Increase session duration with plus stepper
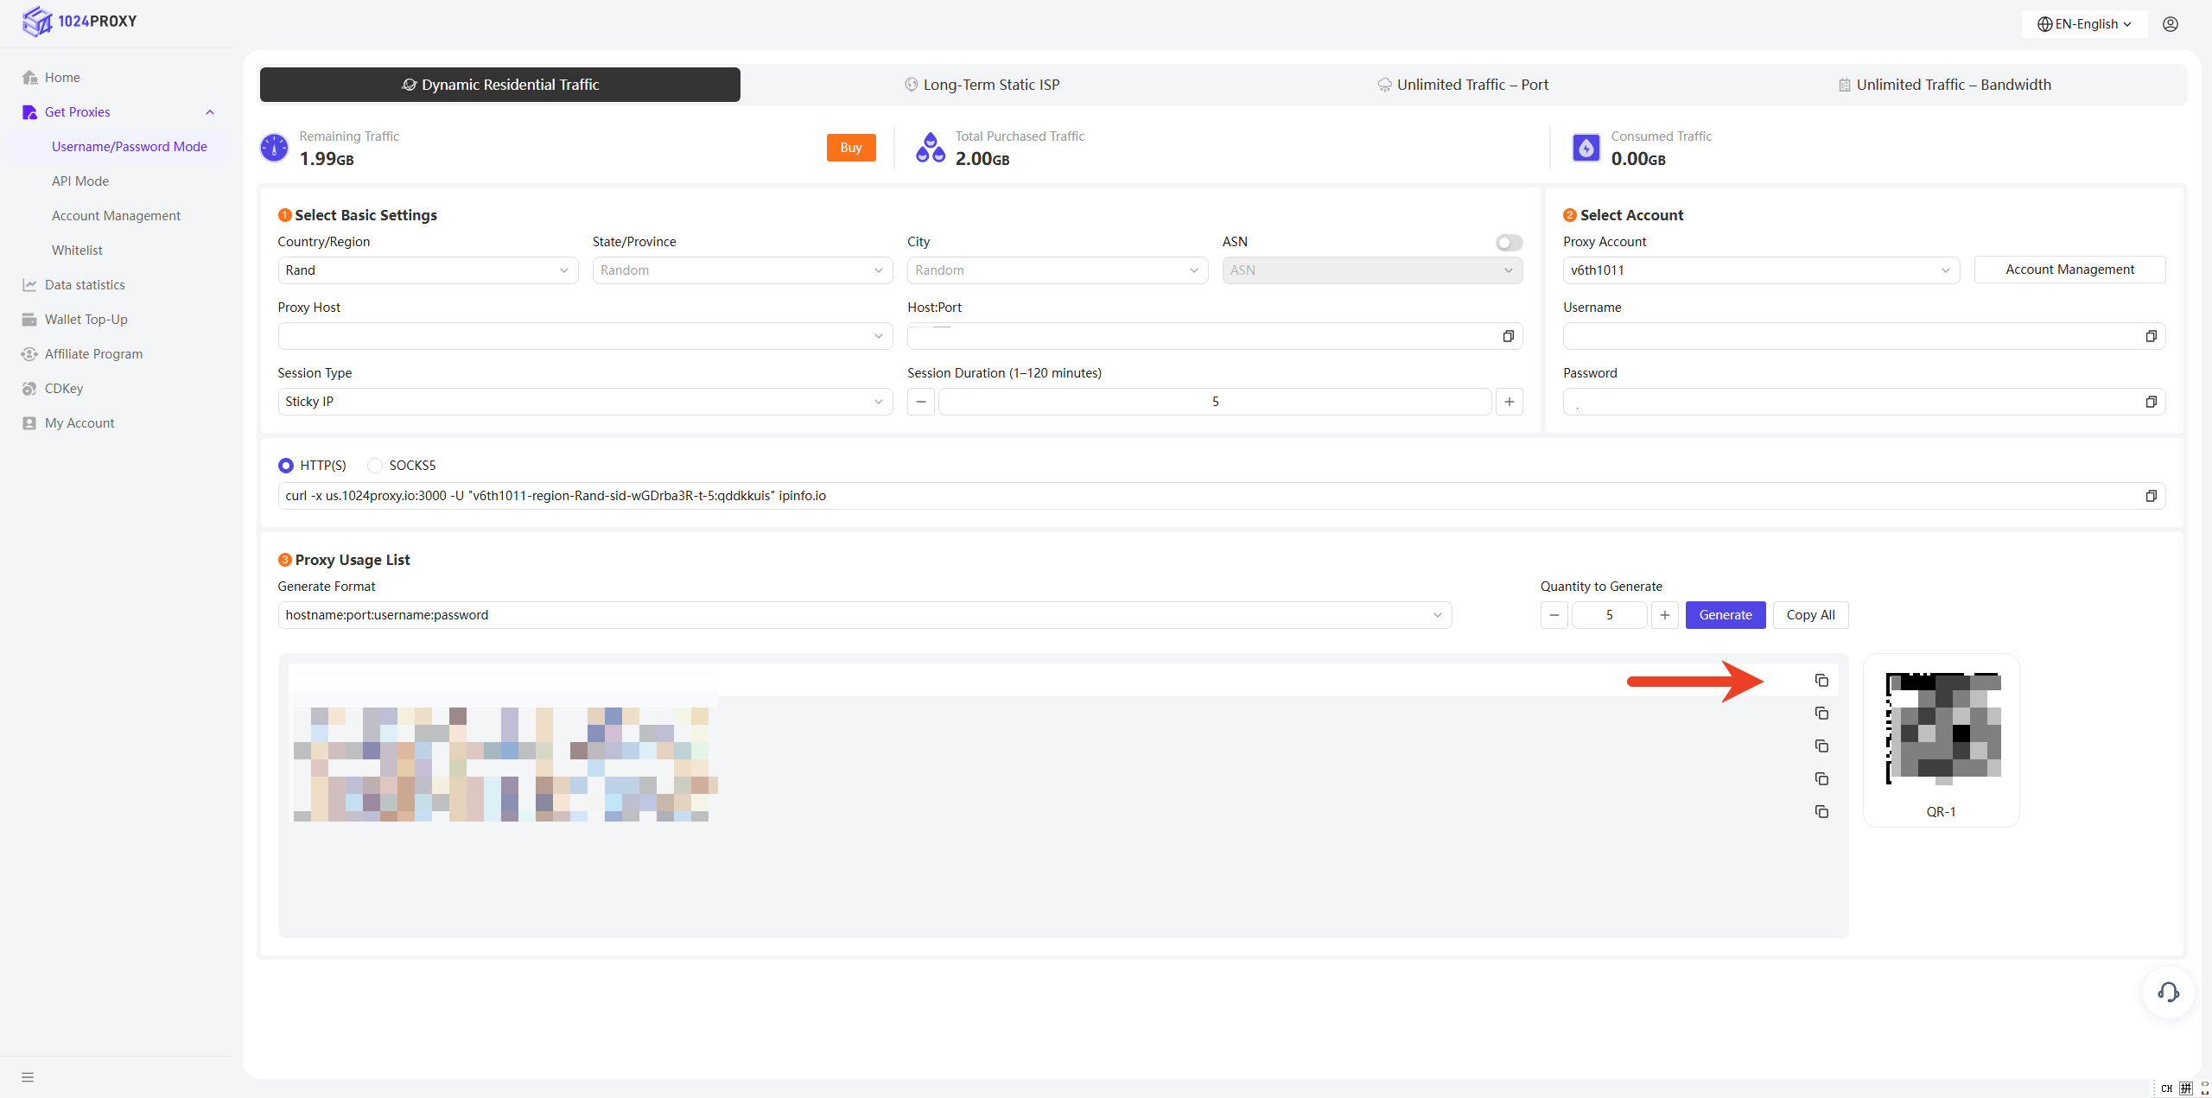This screenshot has width=2212, height=1098. (1509, 402)
